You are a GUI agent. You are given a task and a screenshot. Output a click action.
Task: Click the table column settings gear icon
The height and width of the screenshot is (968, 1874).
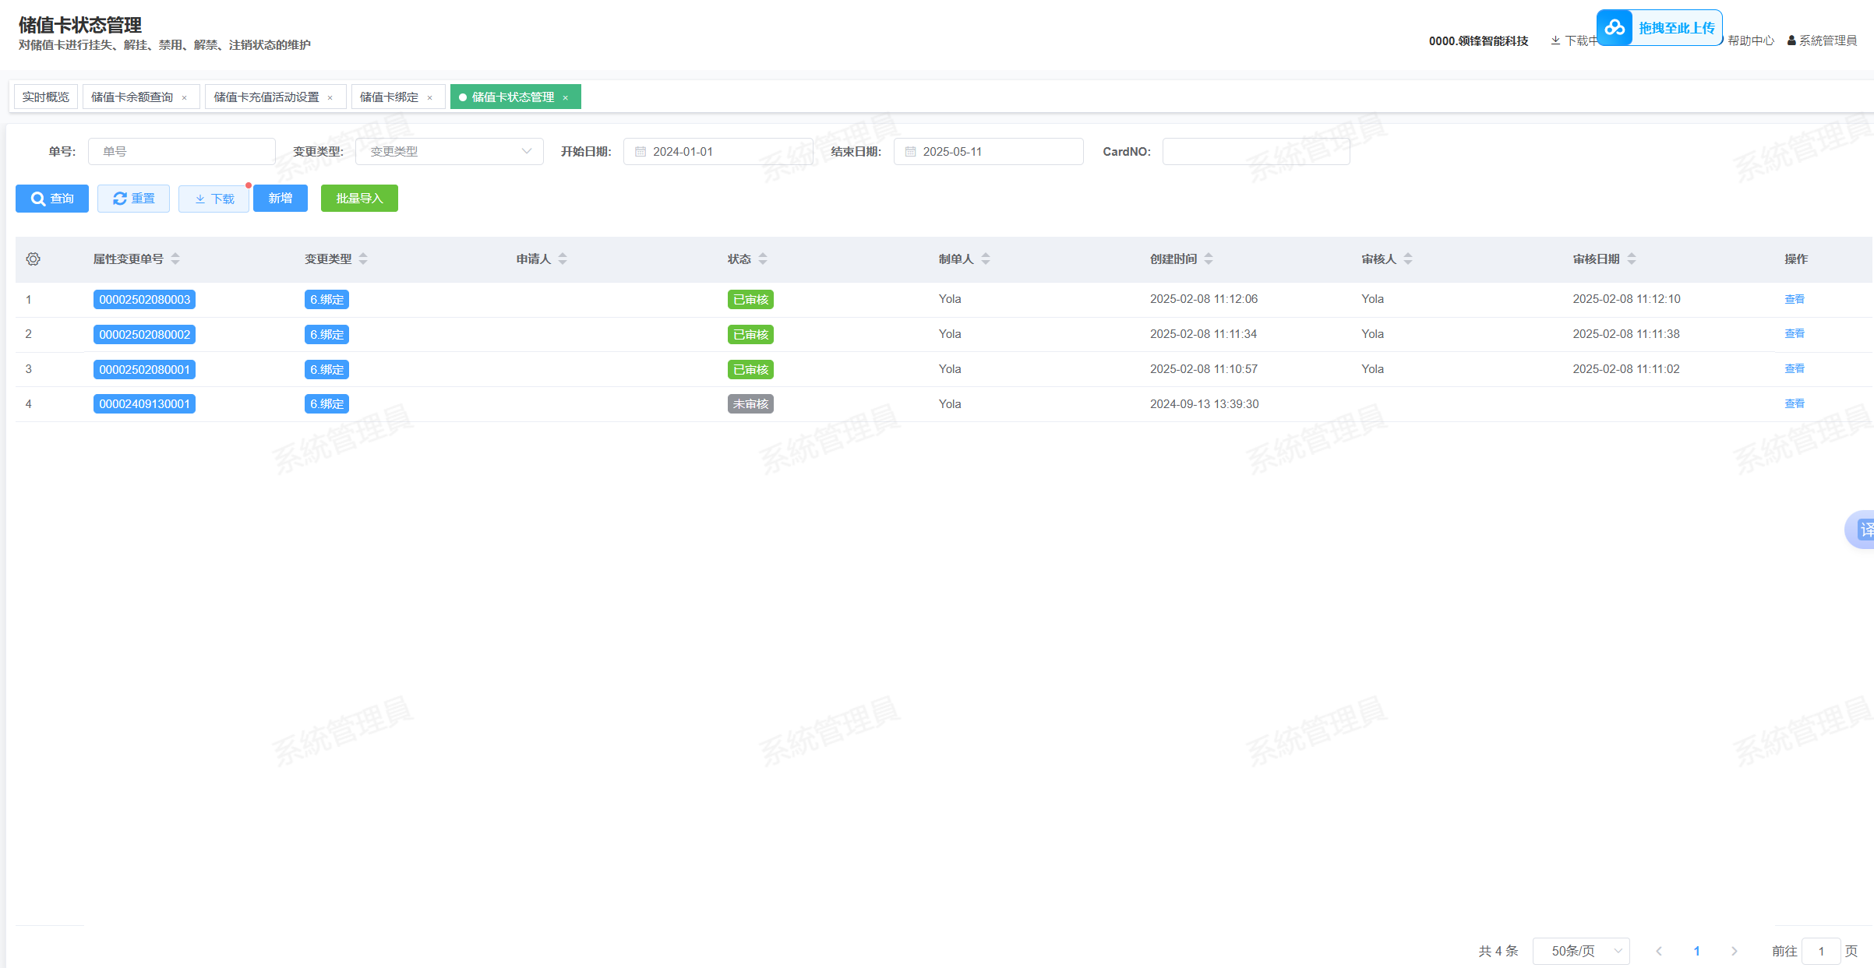pos(33,259)
